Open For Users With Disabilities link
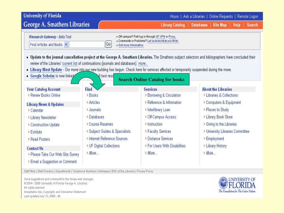Viewport: 284px width, 213px height. point(166,146)
